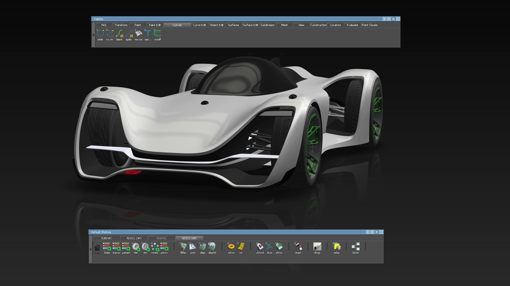The width and height of the screenshot is (510, 286).
Task: Select the crvoff curve offset tool
Action: click(158, 34)
